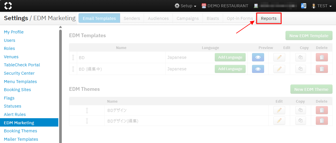This screenshot has height=143, width=336.
Task: Delete the BD email template
Action: 322,57
